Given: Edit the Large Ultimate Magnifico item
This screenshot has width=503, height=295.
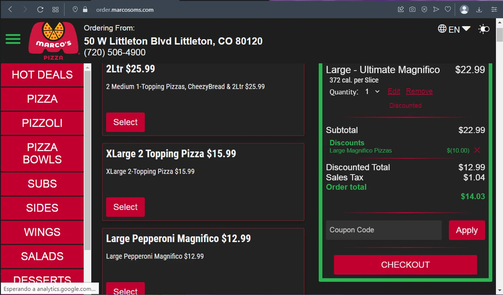Looking at the screenshot, I should click(394, 91).
